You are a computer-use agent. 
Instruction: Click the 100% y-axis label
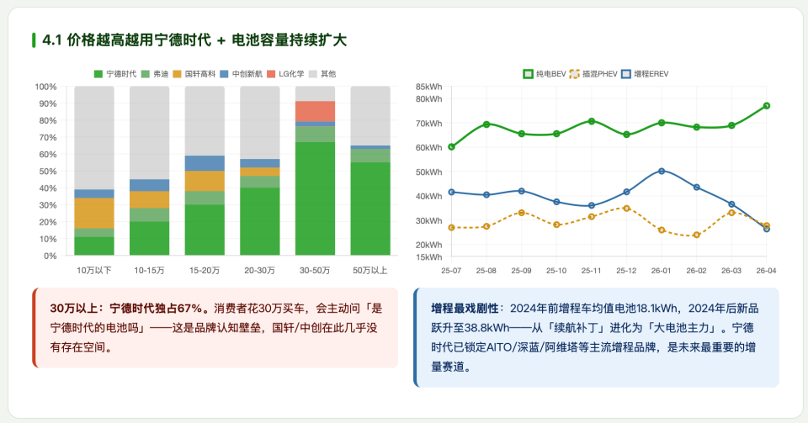45,87
